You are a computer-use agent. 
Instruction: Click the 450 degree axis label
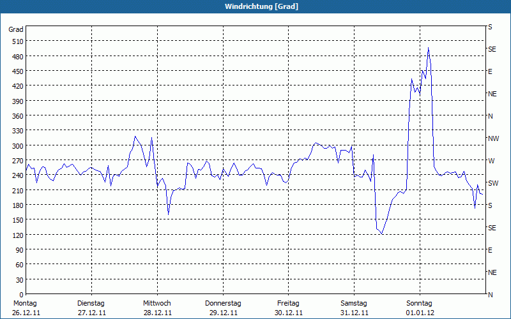[18, 71]
